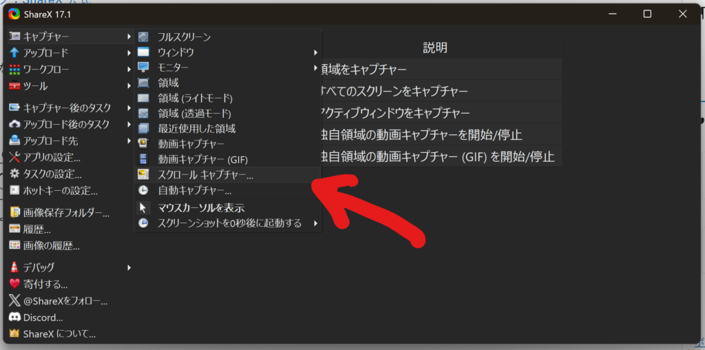Click the アップロード blue arrow icon
This screenshot has height=350, width=705.
(14, 52)
